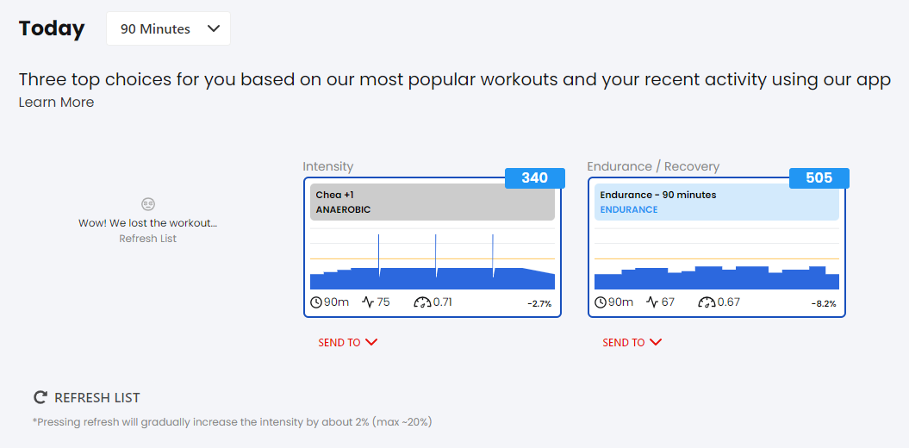The width and height of the screenshot is (909, 448).
Task: Expand SEND TO under the Endurance workout
Action: tap(632, 343)
